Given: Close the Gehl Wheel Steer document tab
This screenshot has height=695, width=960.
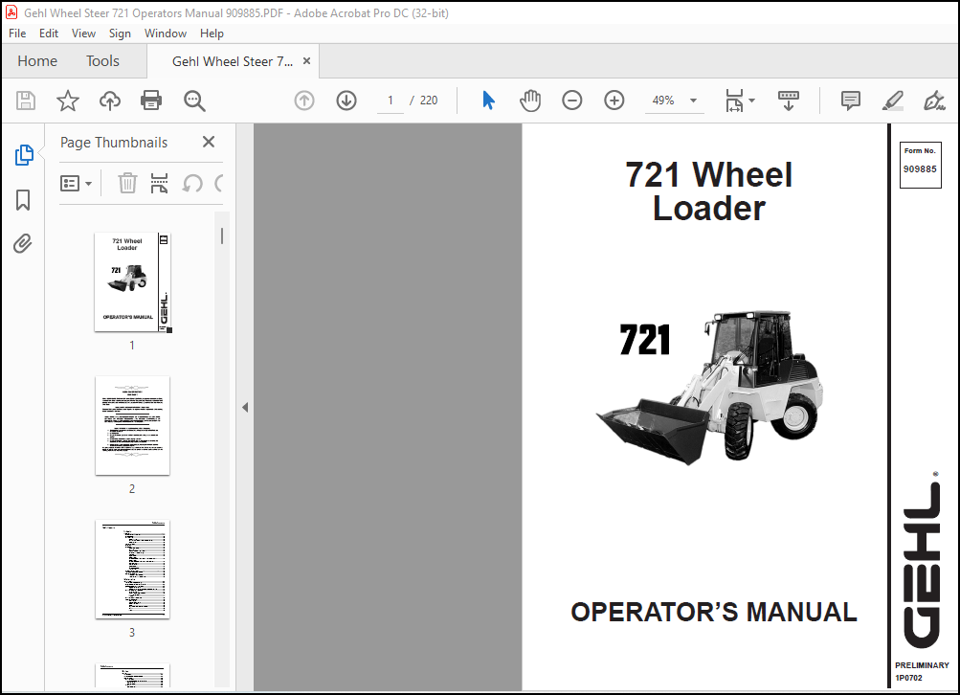Looking at the screenshot, I should pyautogui.click(x=306, y=61).
